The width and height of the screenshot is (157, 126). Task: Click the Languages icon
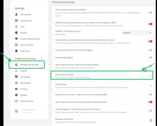[16, 77]
